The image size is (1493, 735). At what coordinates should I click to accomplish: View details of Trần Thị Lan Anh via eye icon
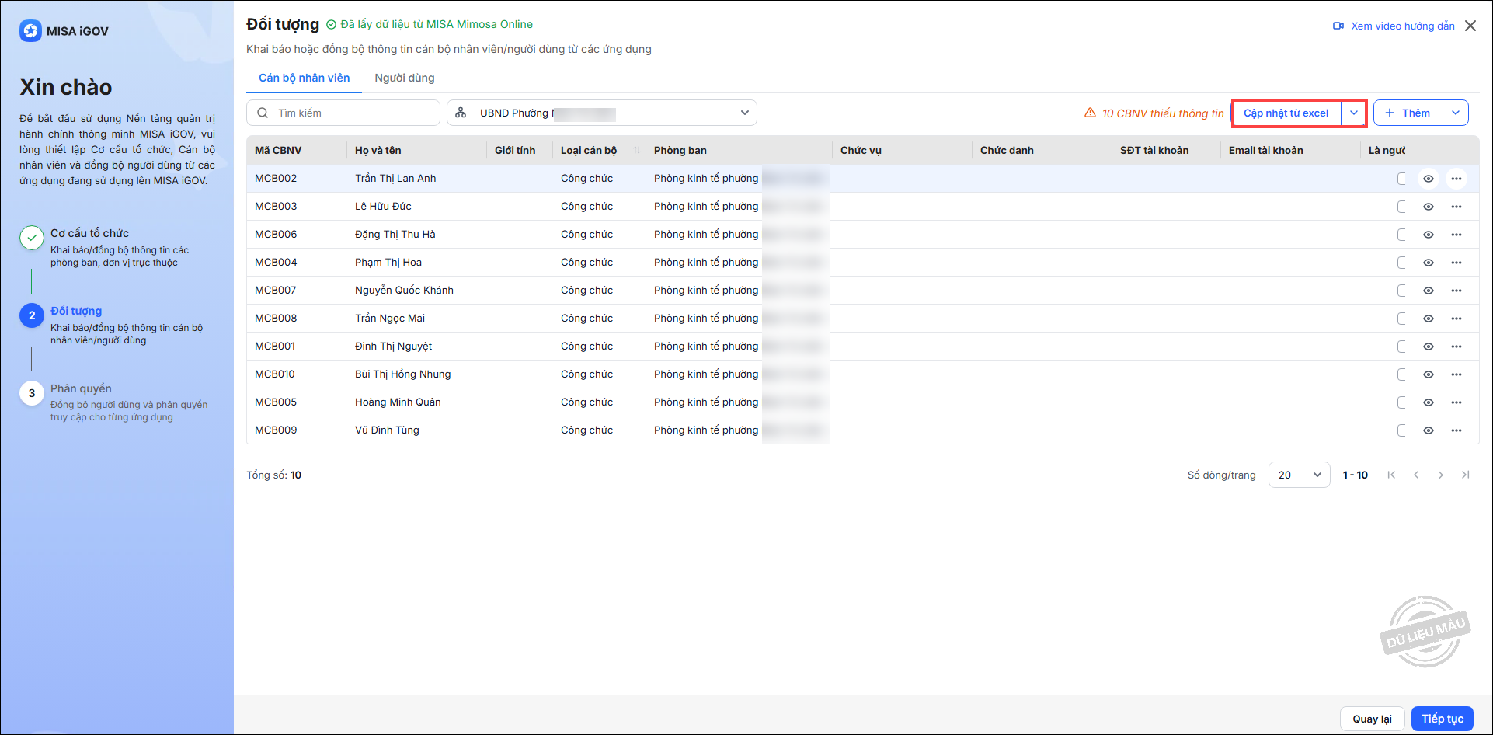pos(1429,179)
